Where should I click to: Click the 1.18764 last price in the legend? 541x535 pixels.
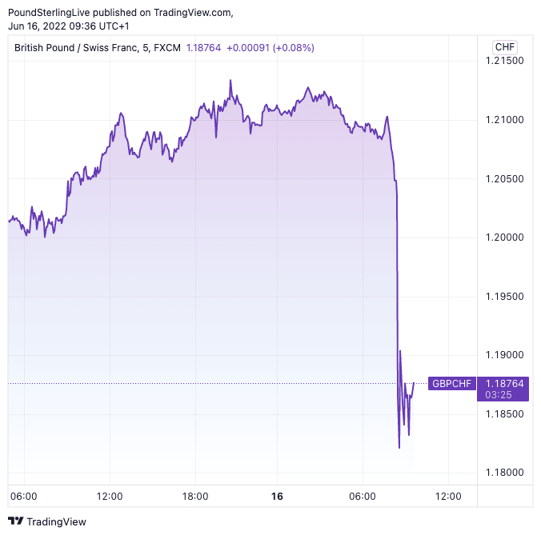click(x=203, y=48)
